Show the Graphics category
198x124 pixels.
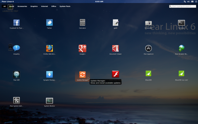coord(34,6)
